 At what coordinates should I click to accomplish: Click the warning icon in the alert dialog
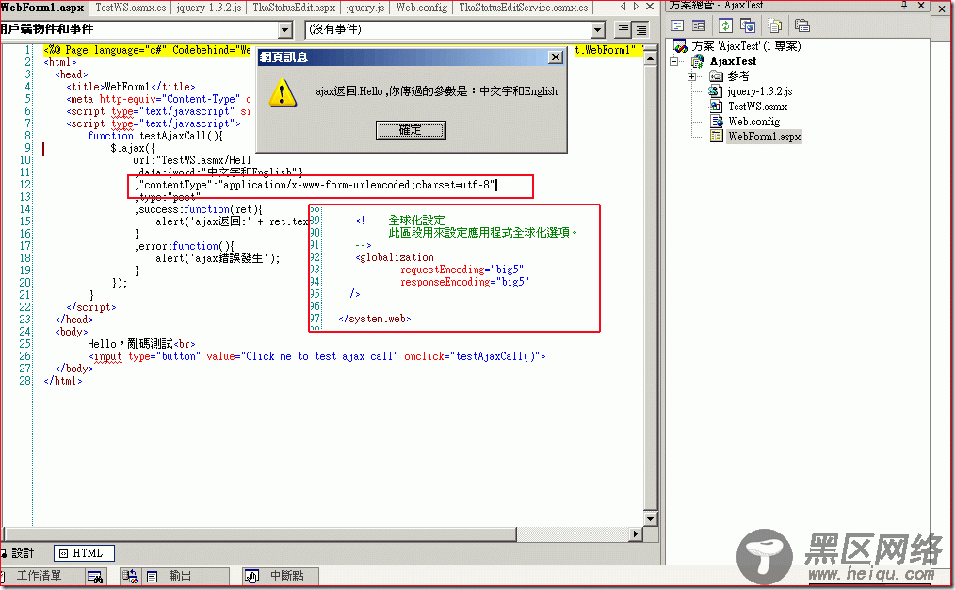tap(283, 92)
